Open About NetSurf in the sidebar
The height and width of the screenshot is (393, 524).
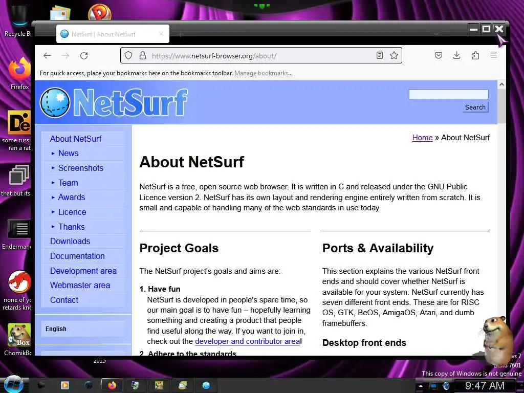[76, 139]
